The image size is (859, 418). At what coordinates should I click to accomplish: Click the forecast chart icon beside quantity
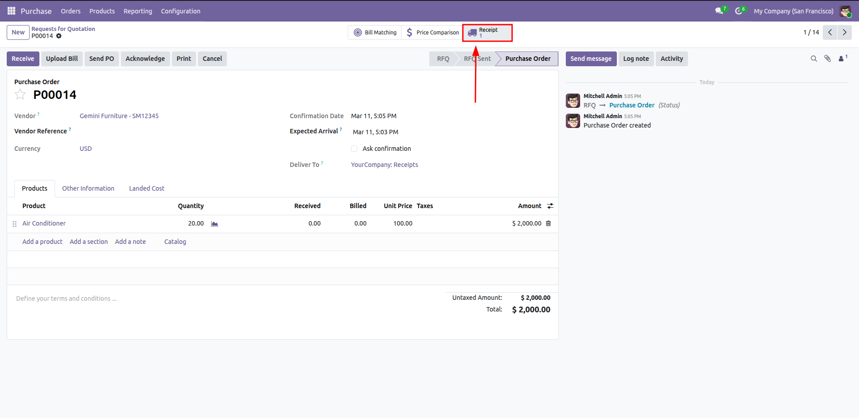click(214, 224)
